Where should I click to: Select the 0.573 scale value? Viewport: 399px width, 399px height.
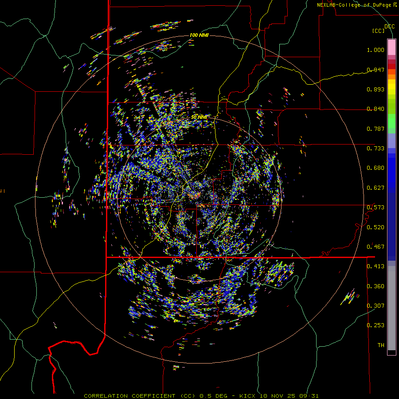pyautogui.click(x=376, y=207)
